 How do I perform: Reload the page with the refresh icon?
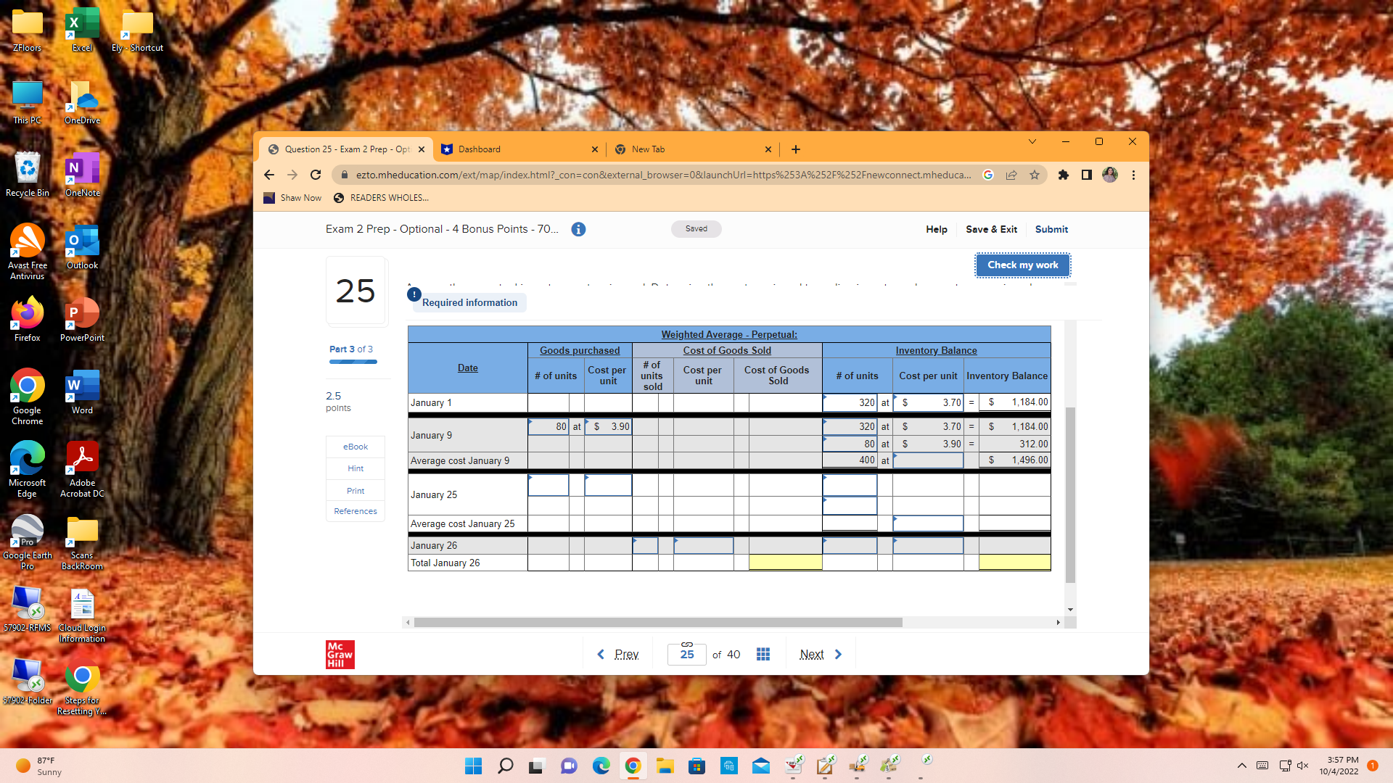[x=316, y=175]
